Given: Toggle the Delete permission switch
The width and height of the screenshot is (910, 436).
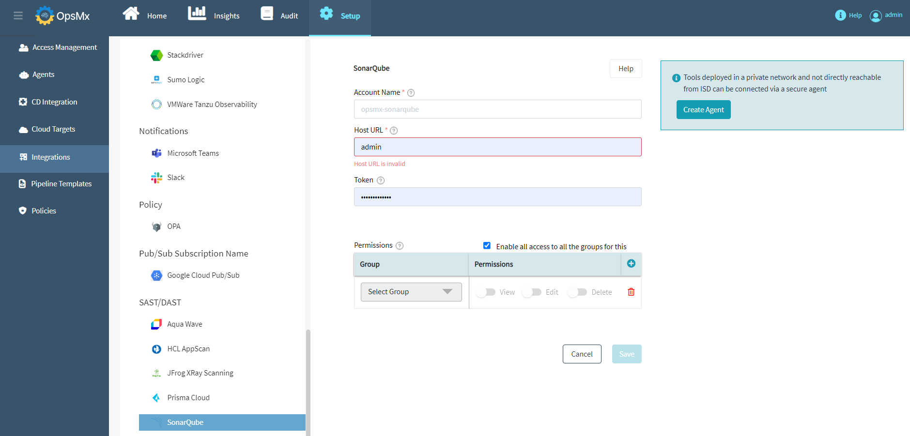Looking at the screenshot, I should click(x=577, y=292).
